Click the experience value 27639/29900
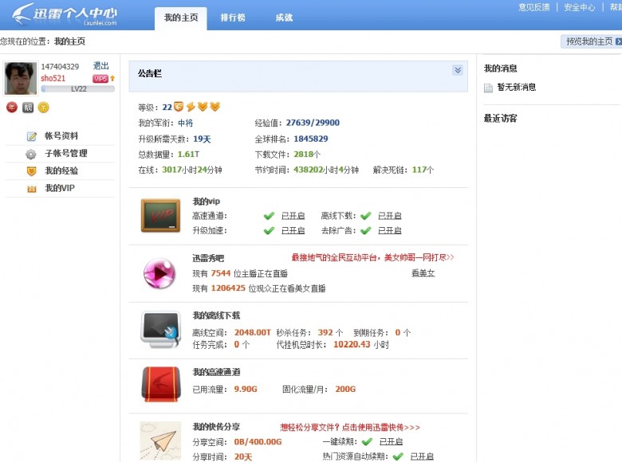 click(313, 123)
